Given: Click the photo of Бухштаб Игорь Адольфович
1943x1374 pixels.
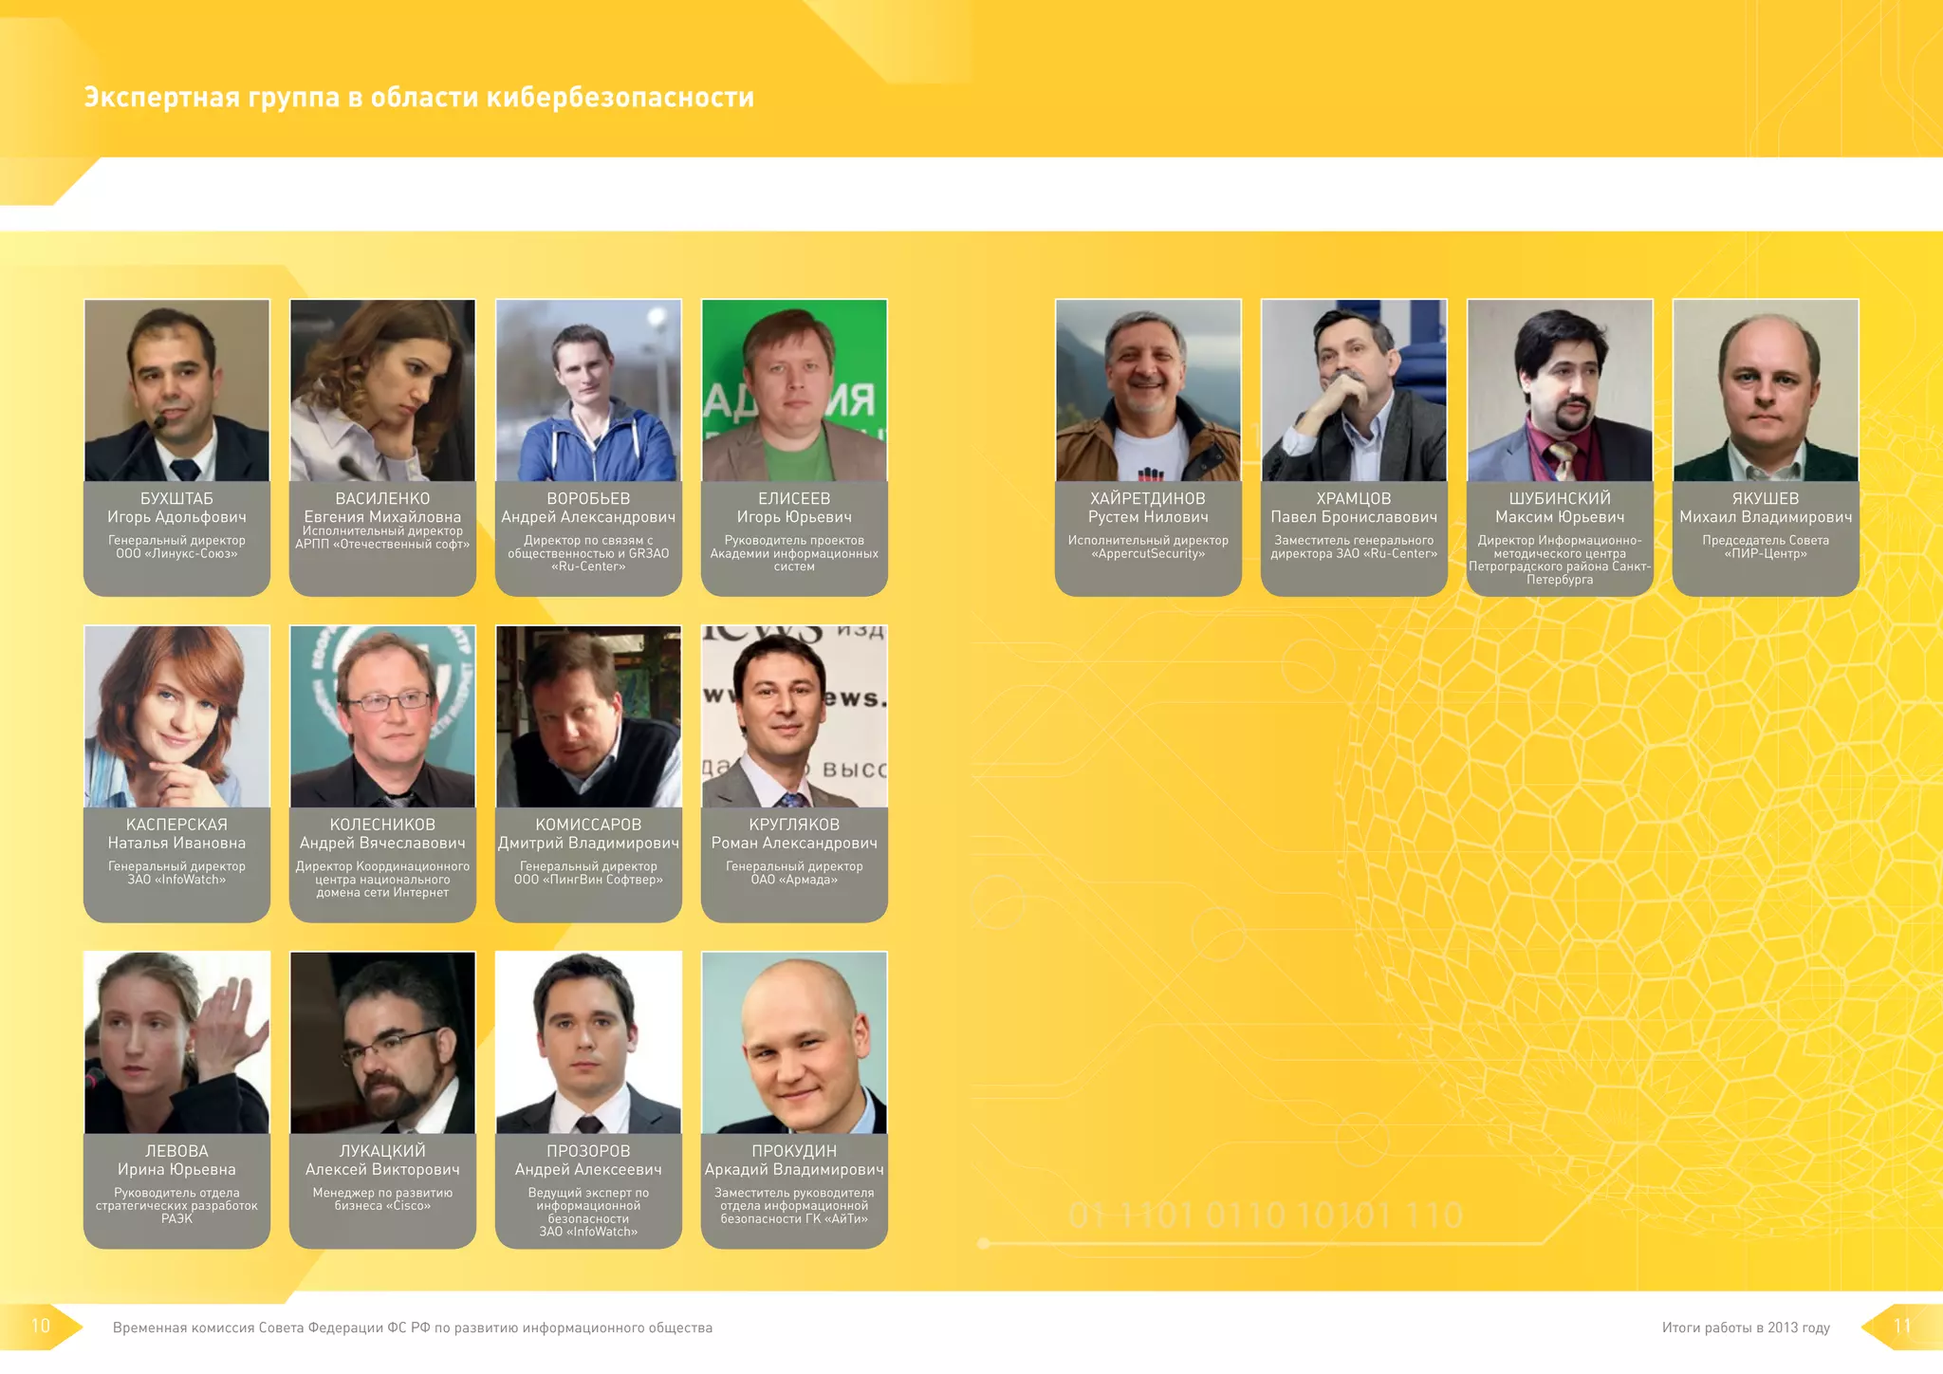Looking at the screenshot, I should click(176, 390).
